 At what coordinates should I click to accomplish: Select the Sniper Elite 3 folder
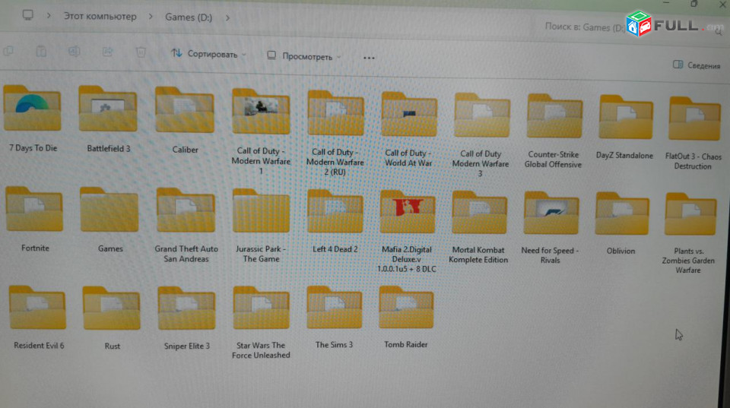(x=186, y=308)
